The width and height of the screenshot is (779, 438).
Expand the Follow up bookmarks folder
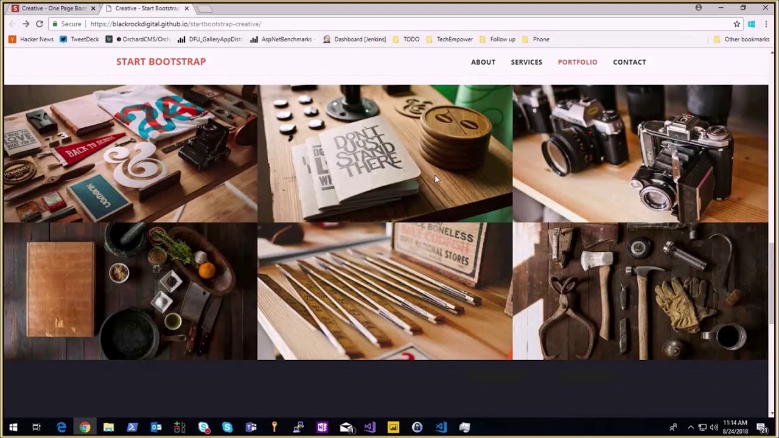(x=497, y=39)
